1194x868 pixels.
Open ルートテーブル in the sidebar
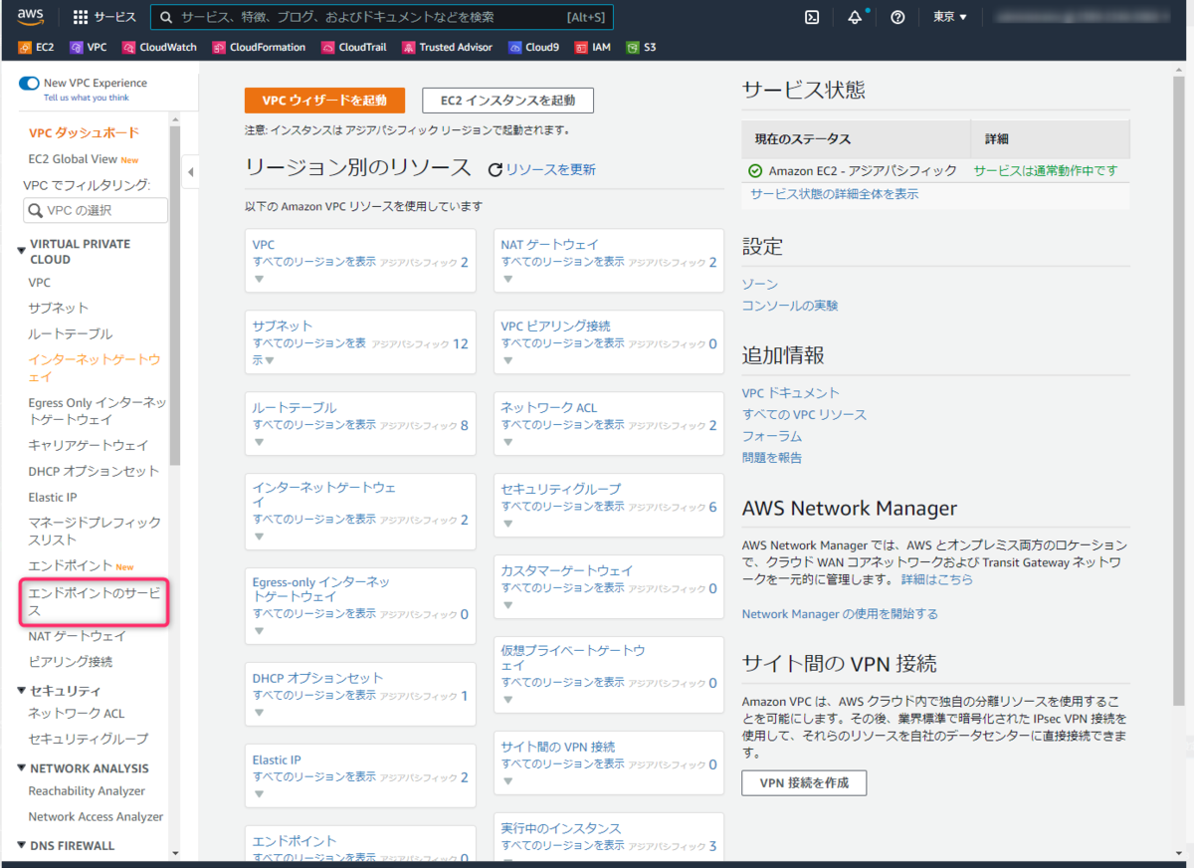tap(71, 333)
